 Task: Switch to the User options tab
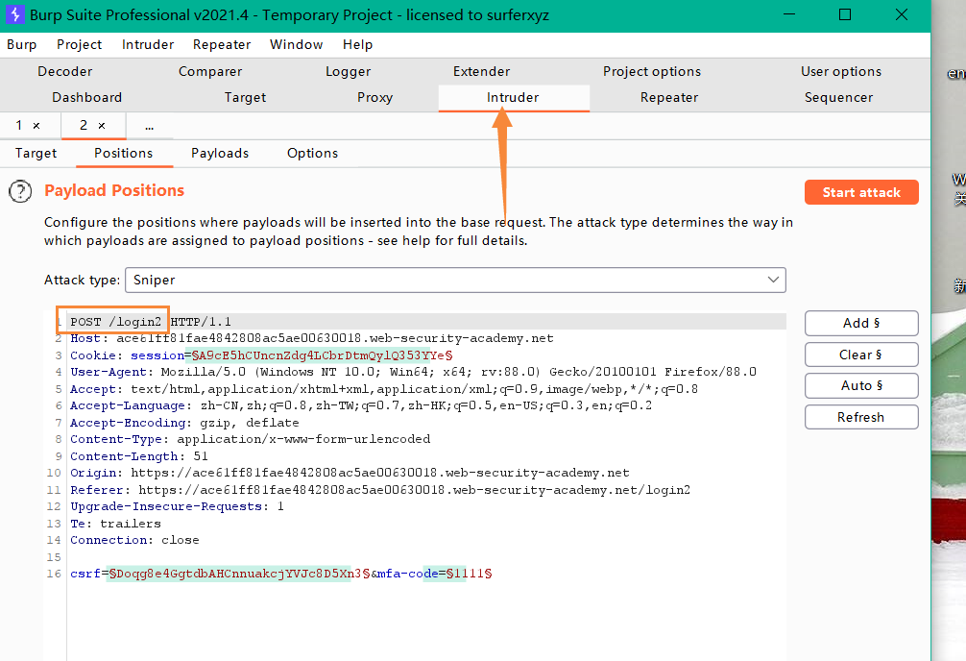[841, 71]
